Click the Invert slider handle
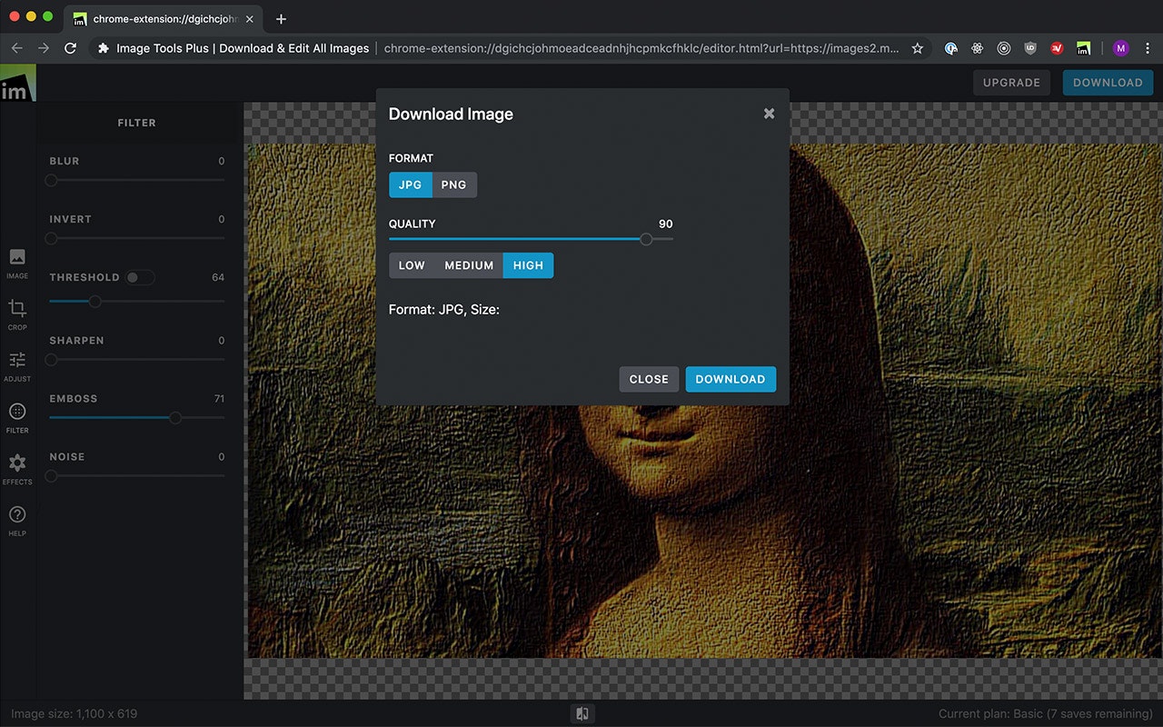Image resolution: width=1163 pixels, height=727 pixels. (51, 239)
